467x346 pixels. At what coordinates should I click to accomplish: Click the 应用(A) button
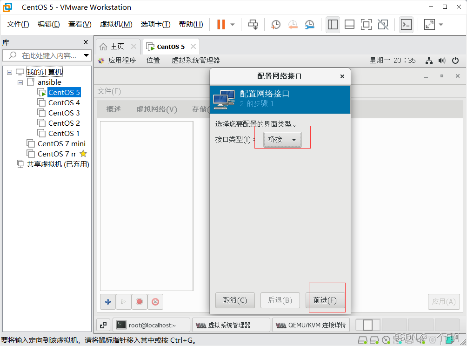point(444,302)
